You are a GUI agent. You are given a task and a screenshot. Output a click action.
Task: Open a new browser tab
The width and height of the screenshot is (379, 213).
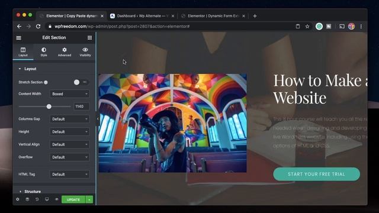tap(255, 16)
